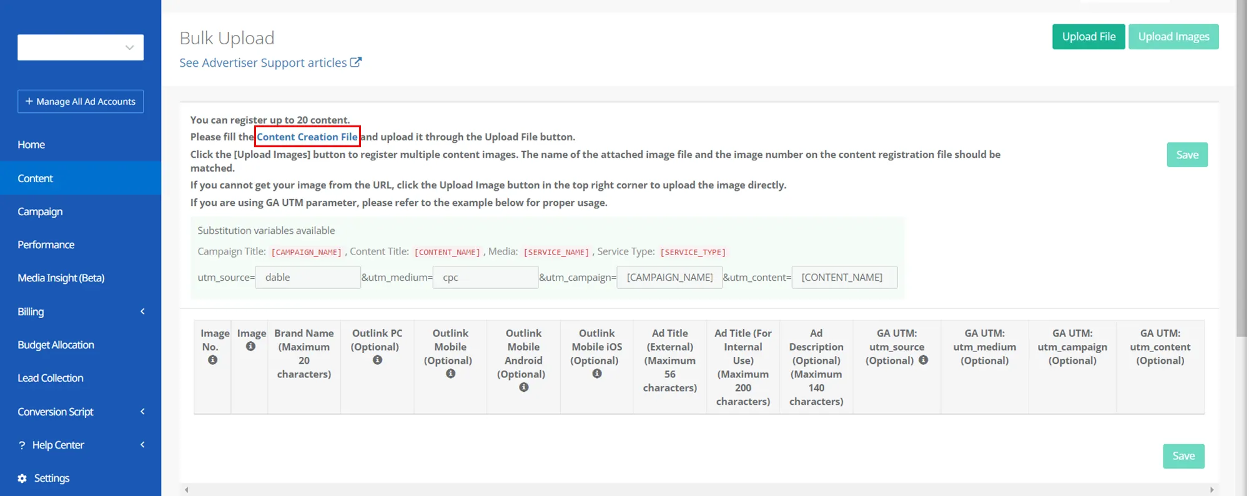Click Manage All Ad Accounts button

click(81, 101)
